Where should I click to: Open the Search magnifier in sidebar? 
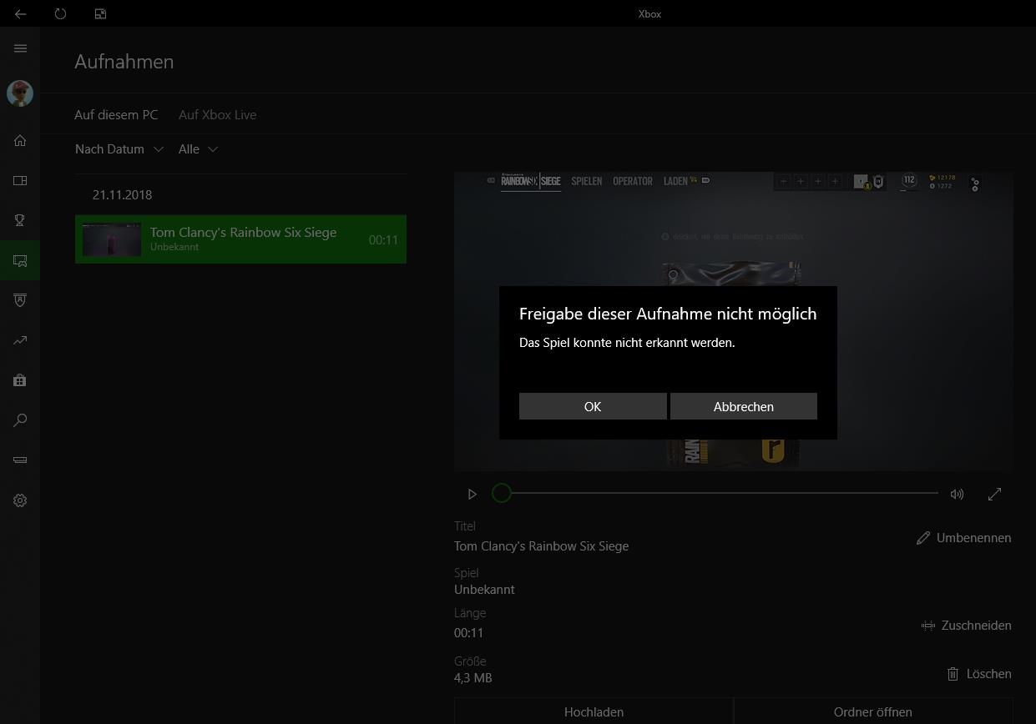pos(20,420)
